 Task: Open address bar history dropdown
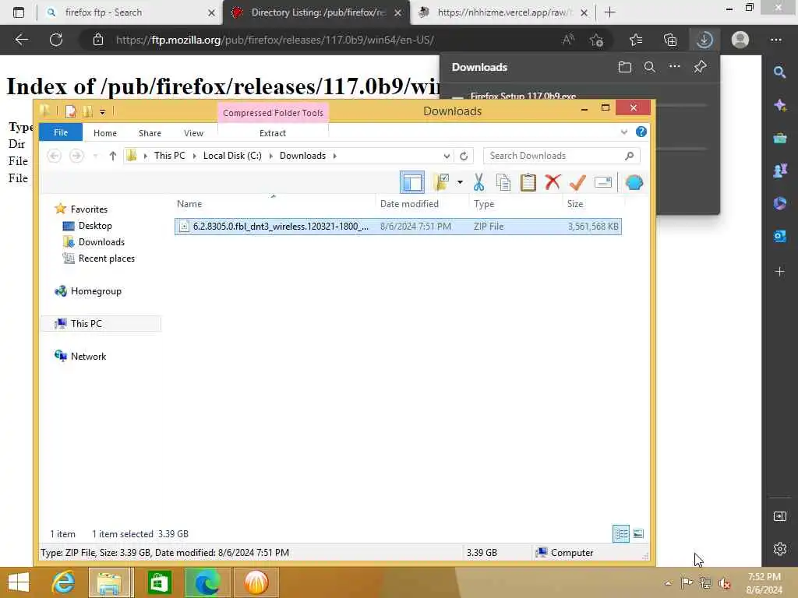click(447, 156)
